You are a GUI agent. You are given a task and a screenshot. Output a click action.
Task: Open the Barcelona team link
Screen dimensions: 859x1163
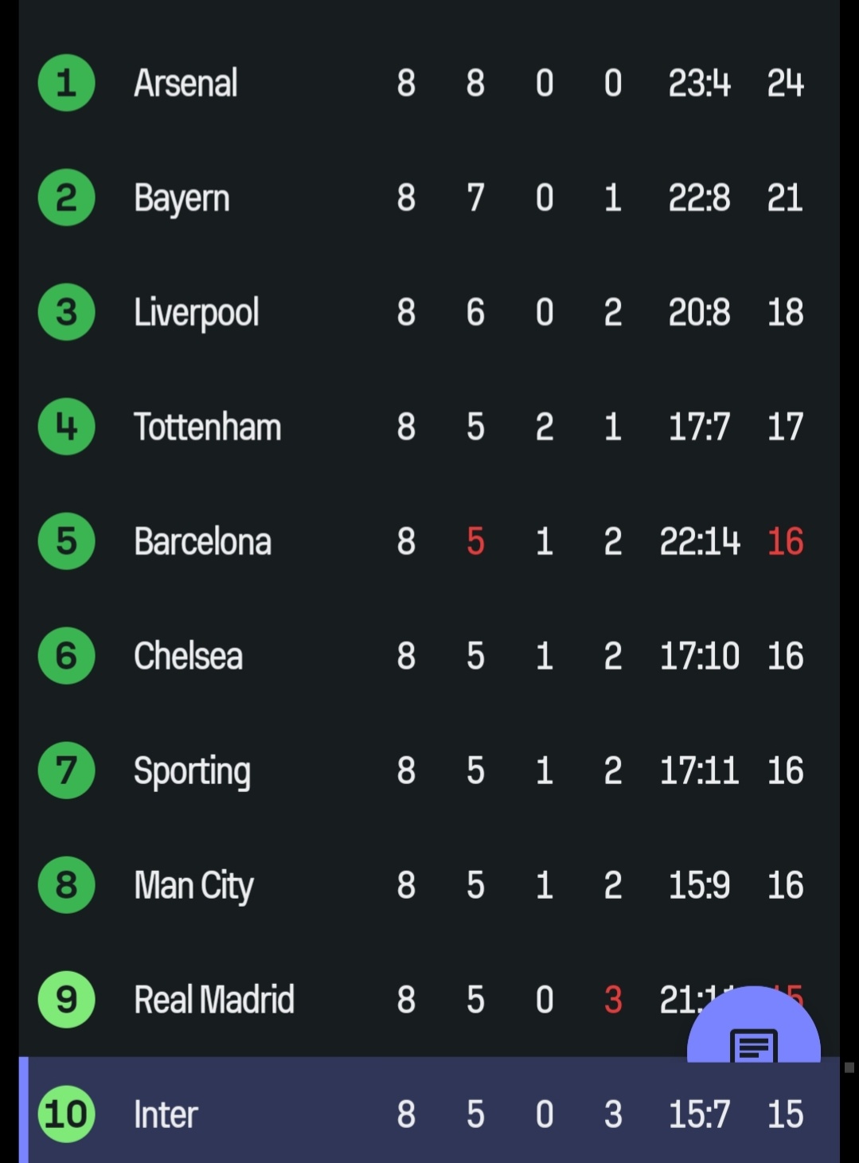202,541
